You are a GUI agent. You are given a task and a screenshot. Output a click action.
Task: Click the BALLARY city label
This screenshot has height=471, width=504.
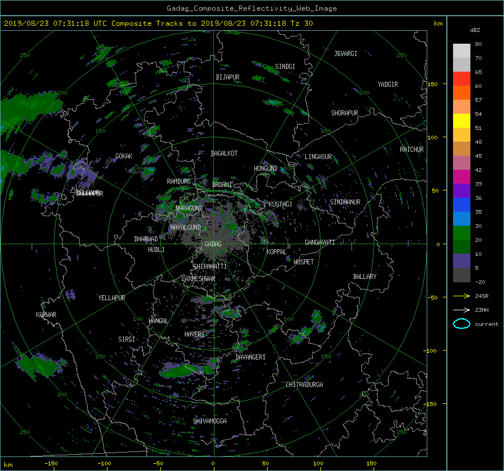pos(365,277)
